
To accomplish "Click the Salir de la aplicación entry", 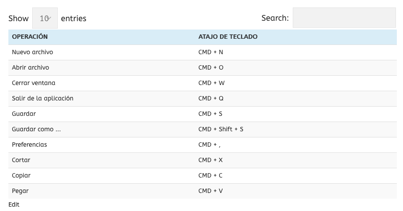I will pos(43,98).
